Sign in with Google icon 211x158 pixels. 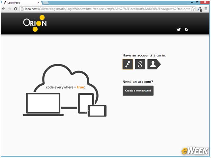(x=140, y=64)
